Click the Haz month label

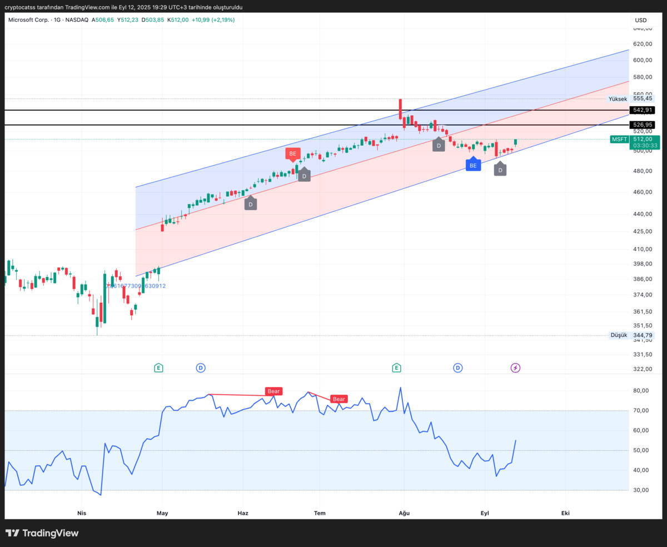pos(242,513)
